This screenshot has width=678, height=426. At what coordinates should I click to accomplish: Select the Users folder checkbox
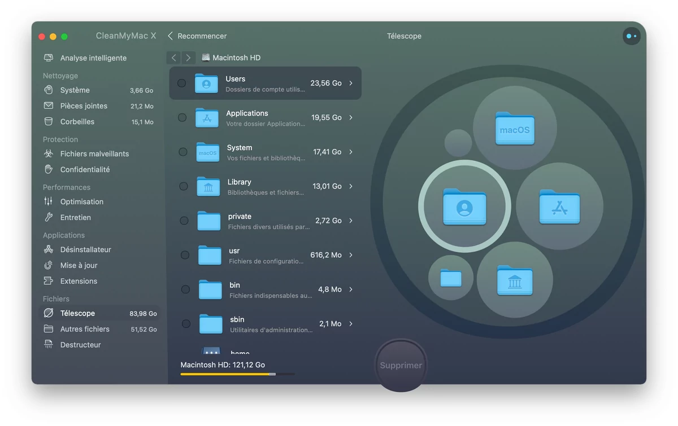pos(181,84)
